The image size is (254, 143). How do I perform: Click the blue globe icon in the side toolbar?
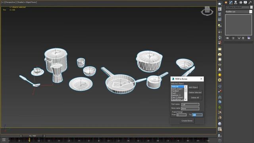[219, 102]
